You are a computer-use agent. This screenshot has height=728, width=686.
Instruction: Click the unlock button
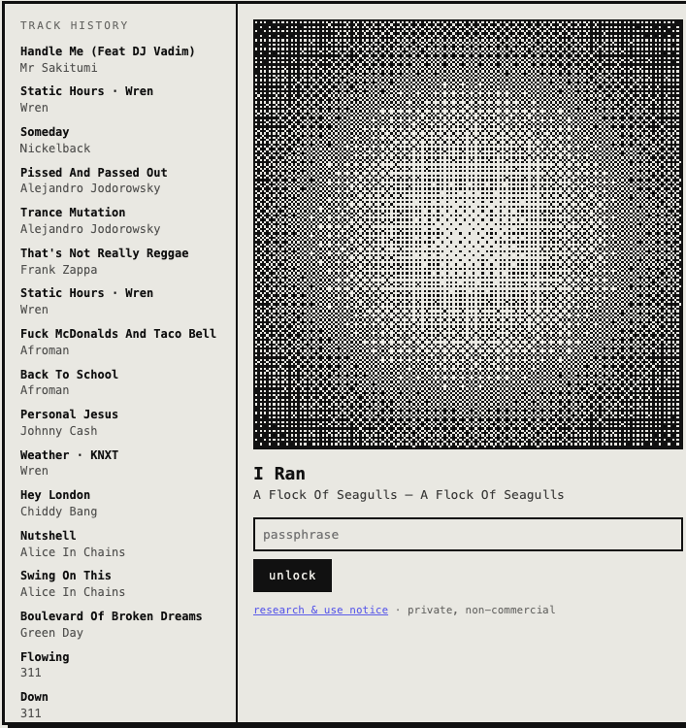tap(292, 576)
